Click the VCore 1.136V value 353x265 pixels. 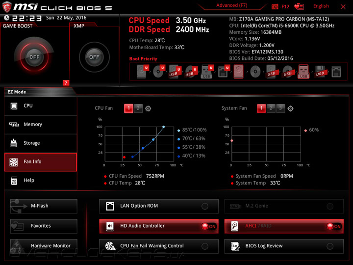(252, 39)
